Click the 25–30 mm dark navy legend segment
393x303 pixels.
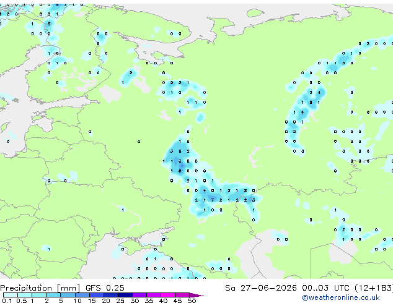pyautogui.click(x=125, y=295)
